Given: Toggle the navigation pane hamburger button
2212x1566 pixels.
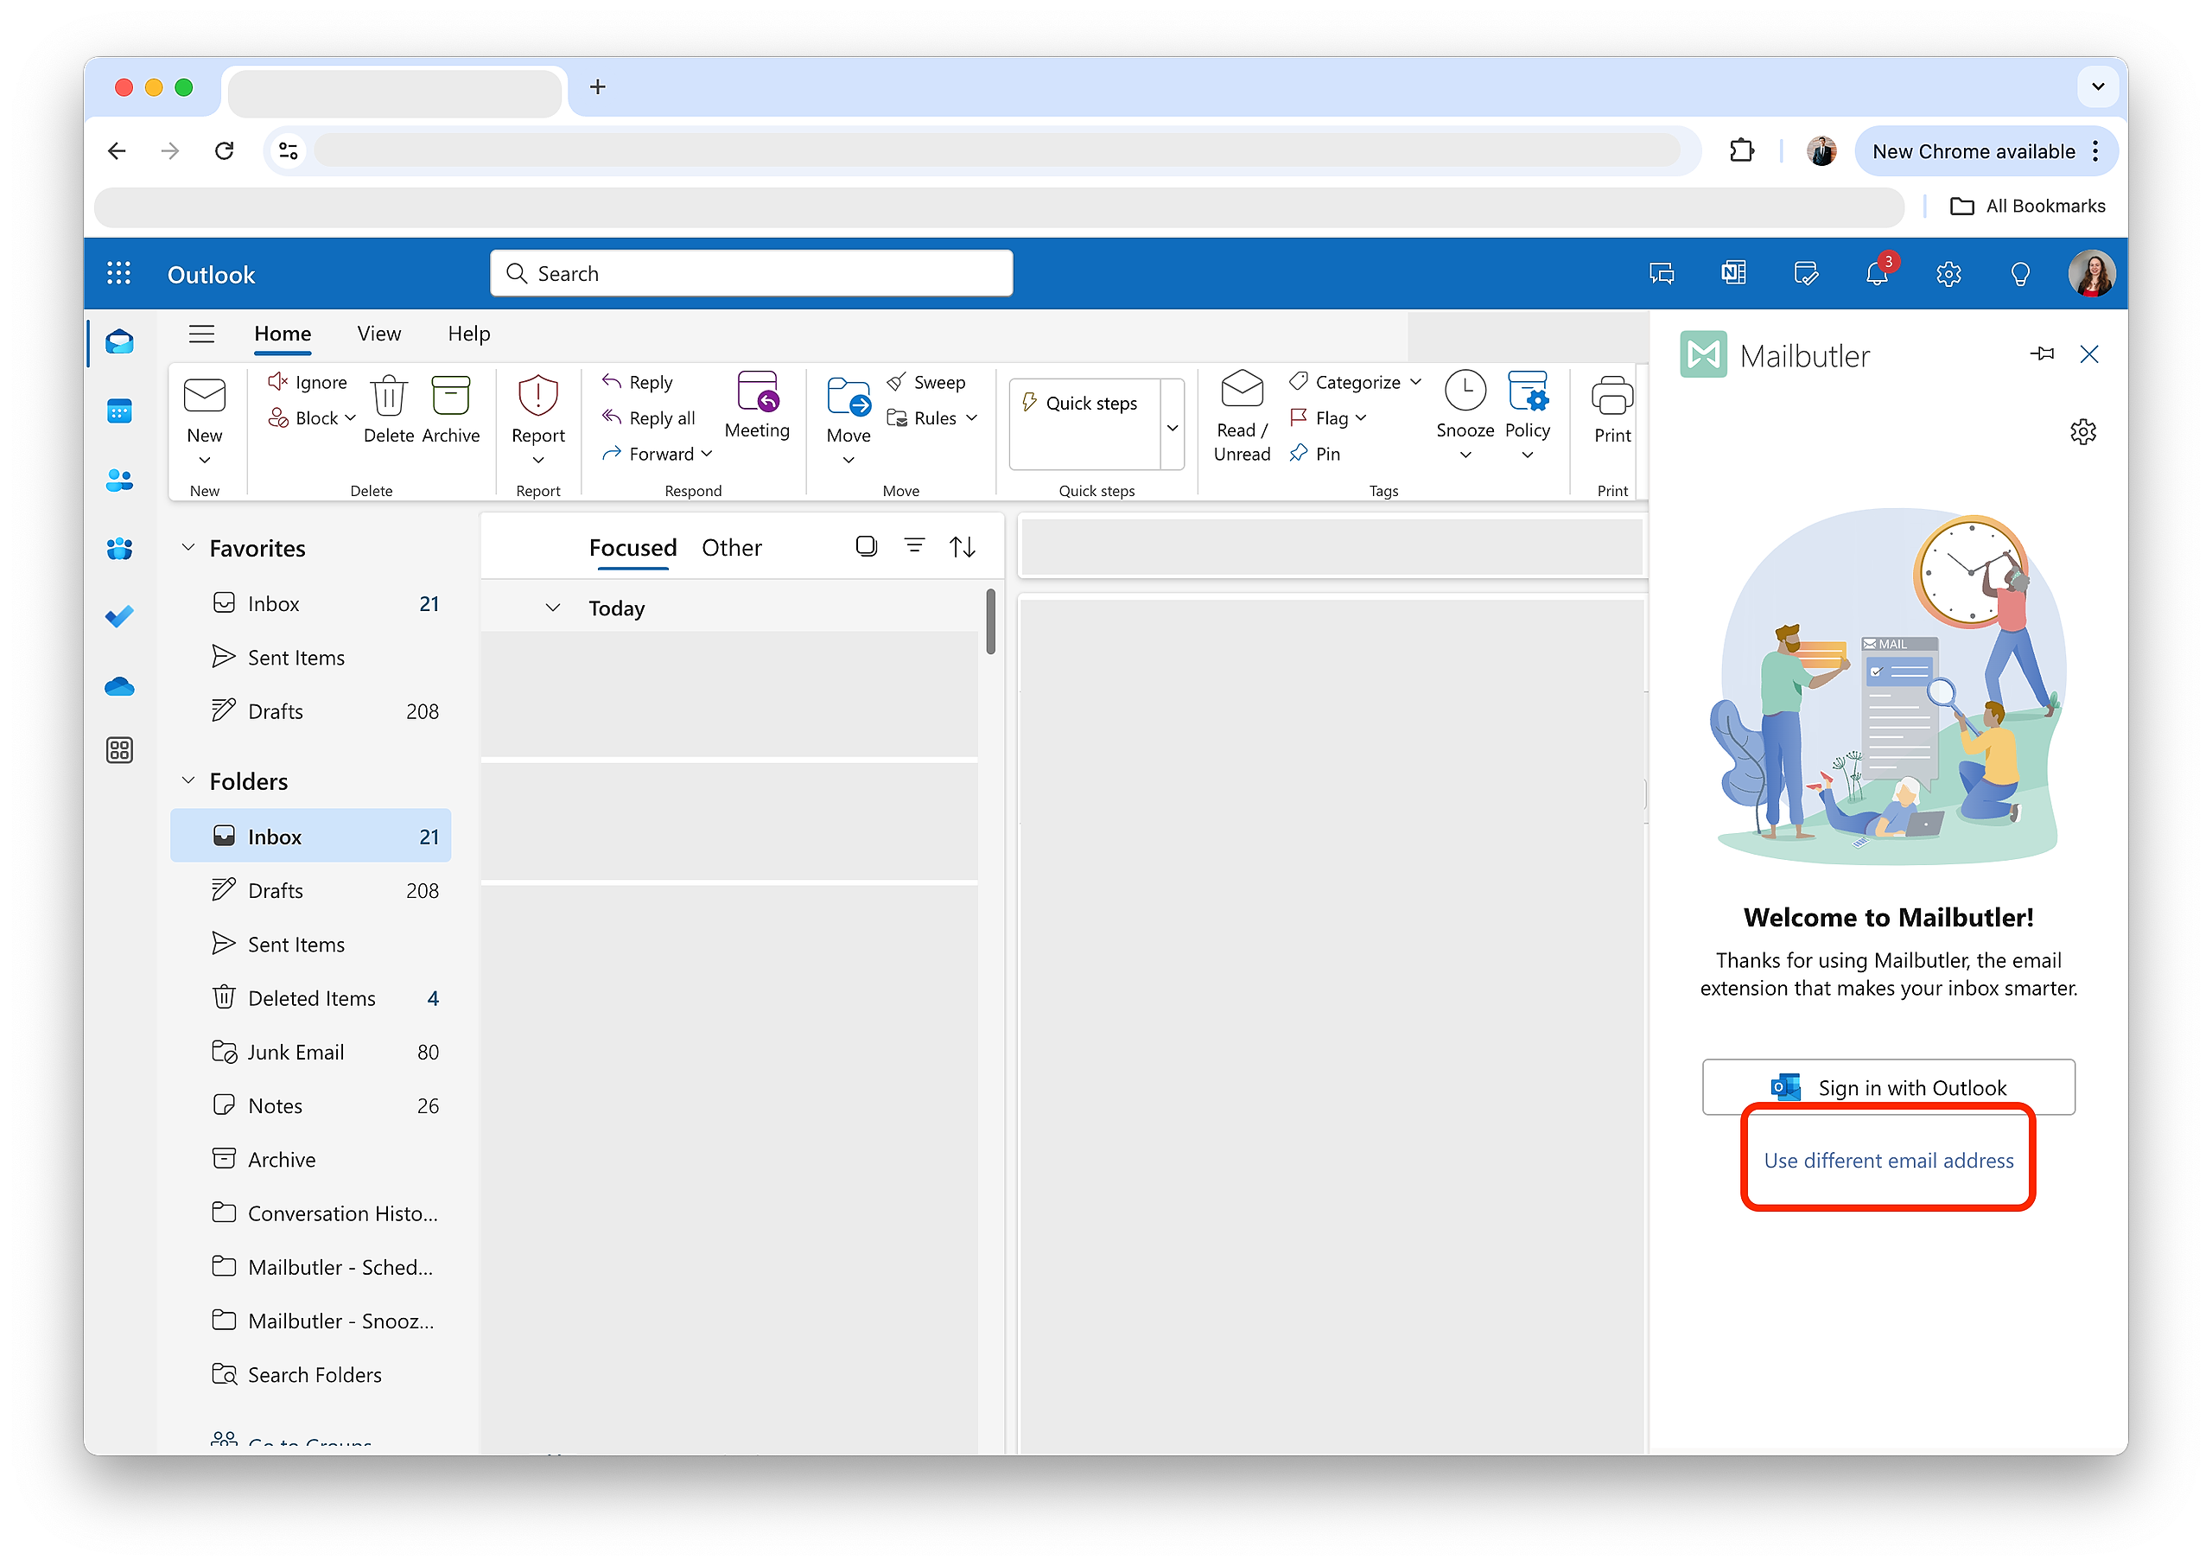Looking at the screenshot, I should tap(201, 334).
